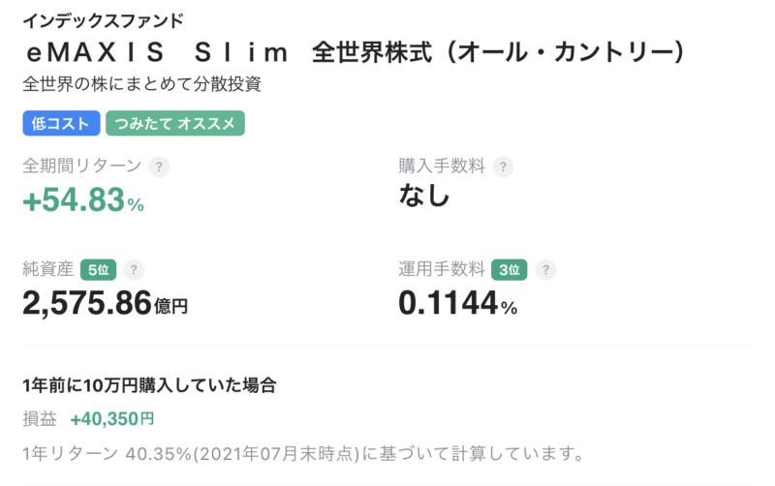
Task: Click the 運用手数料 label text
Action: [x=442, y=269]
